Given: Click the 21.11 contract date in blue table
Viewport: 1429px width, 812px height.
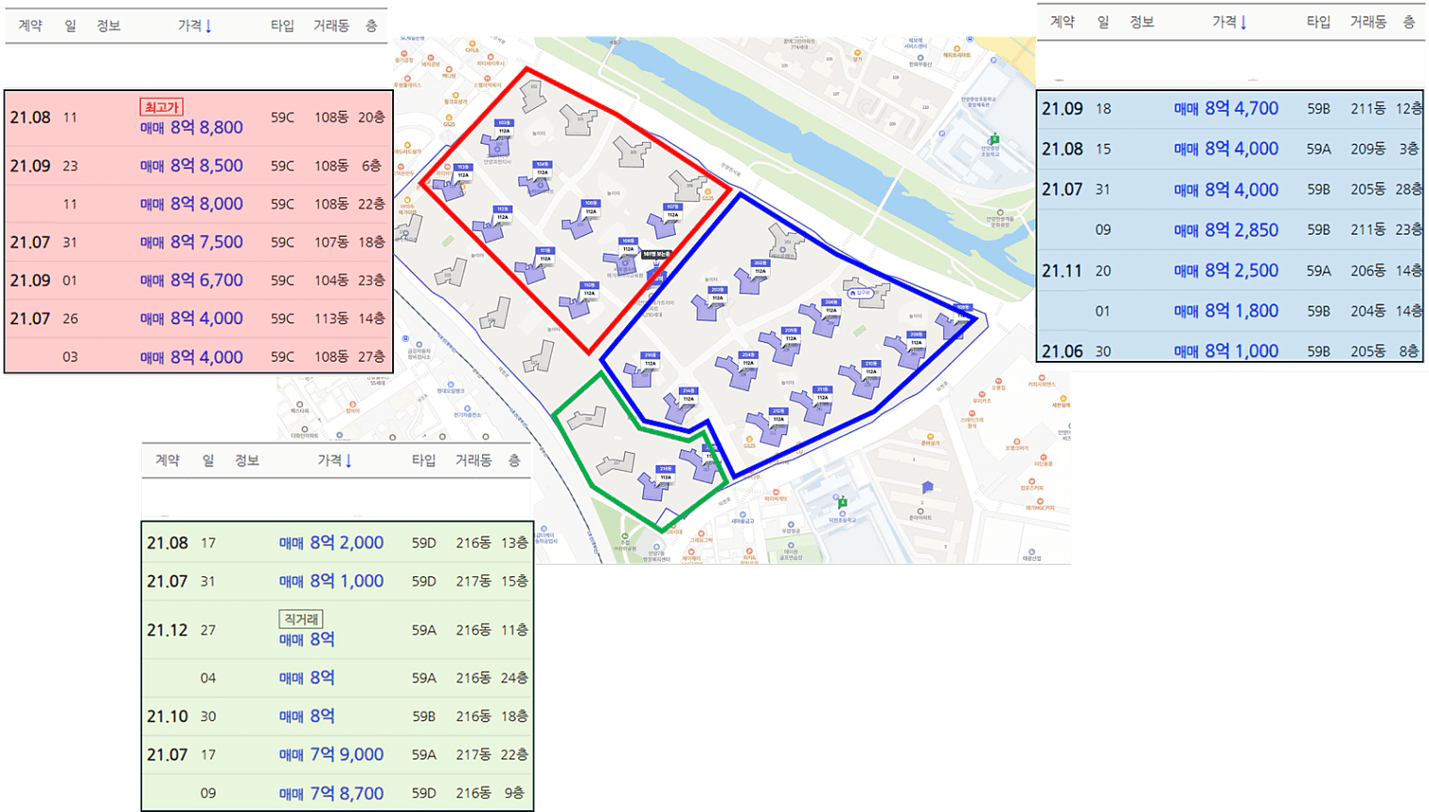Looking at the screenshot, I should pyautogui.click(x=1062, y=271).
